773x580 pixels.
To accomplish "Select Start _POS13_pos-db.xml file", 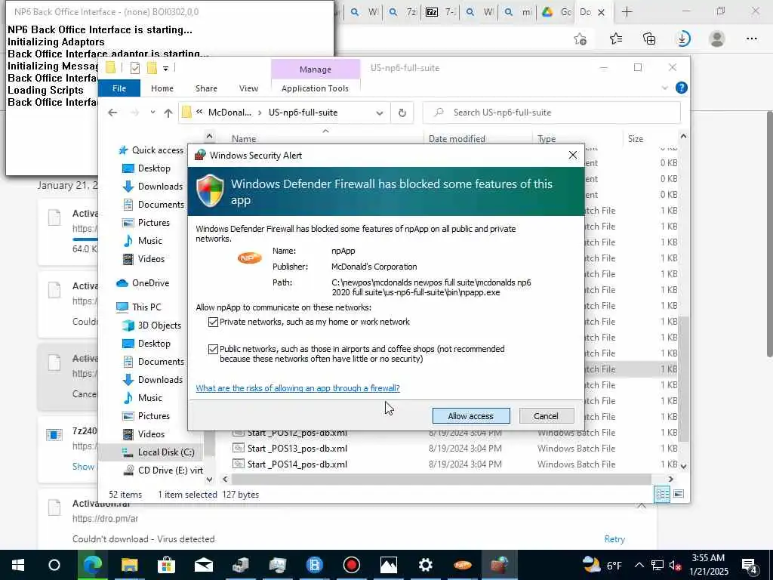I will click(x=297, y=449).
